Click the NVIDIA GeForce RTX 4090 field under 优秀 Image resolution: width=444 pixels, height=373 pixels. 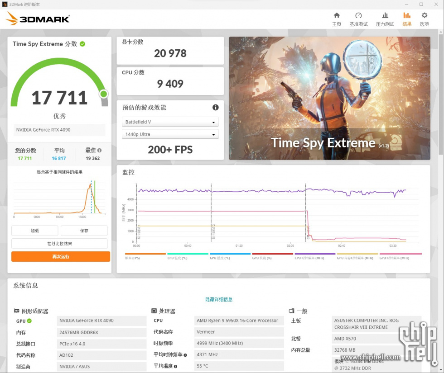click(x=59, y=130)
